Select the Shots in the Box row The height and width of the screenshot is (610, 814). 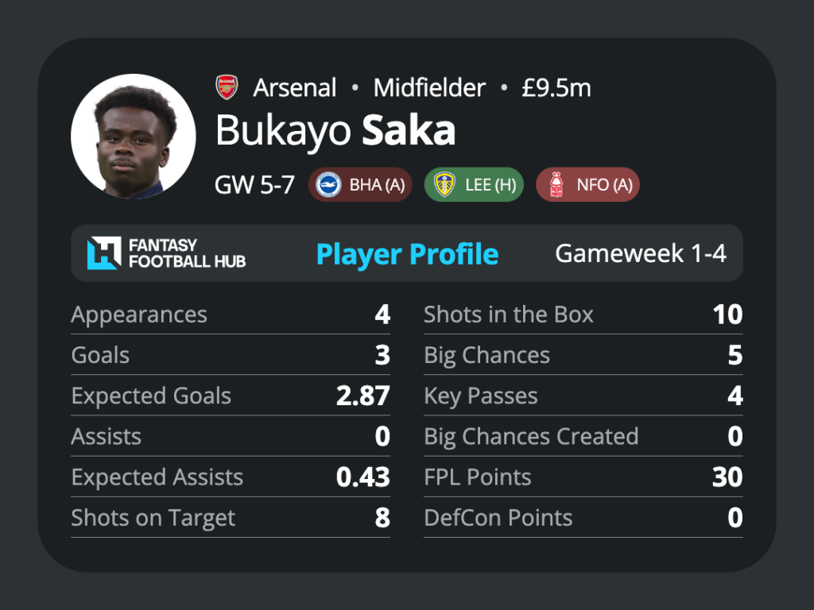pyautogui.click(x=583, y=315)
